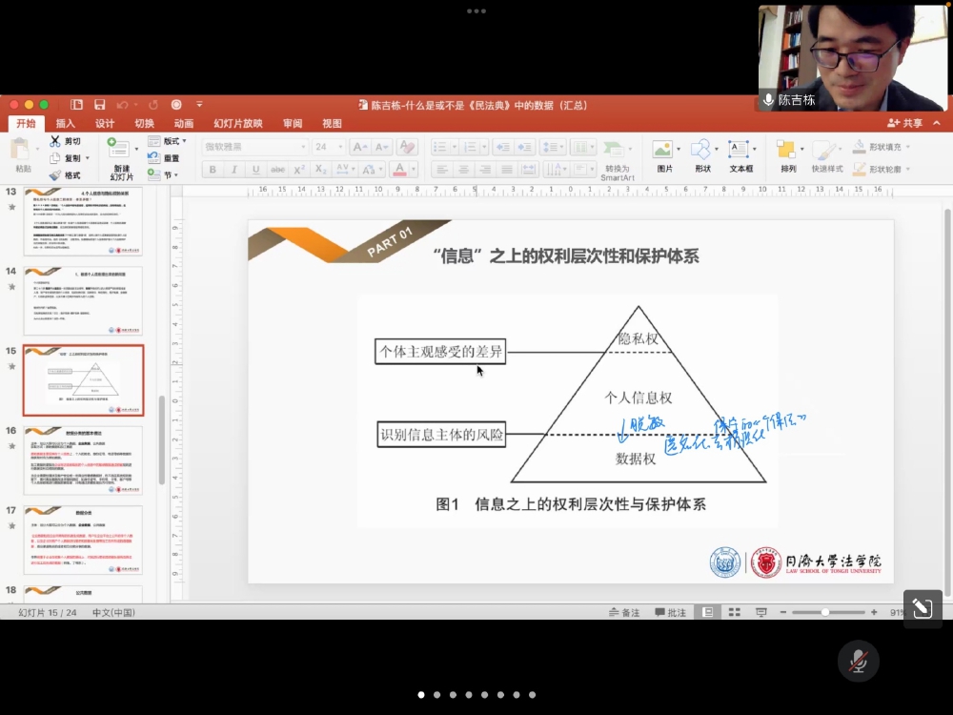This screenshot has height=715, width=953.
Task: Click the New Slide (新建幻灯片) icon
Action: 118,148
